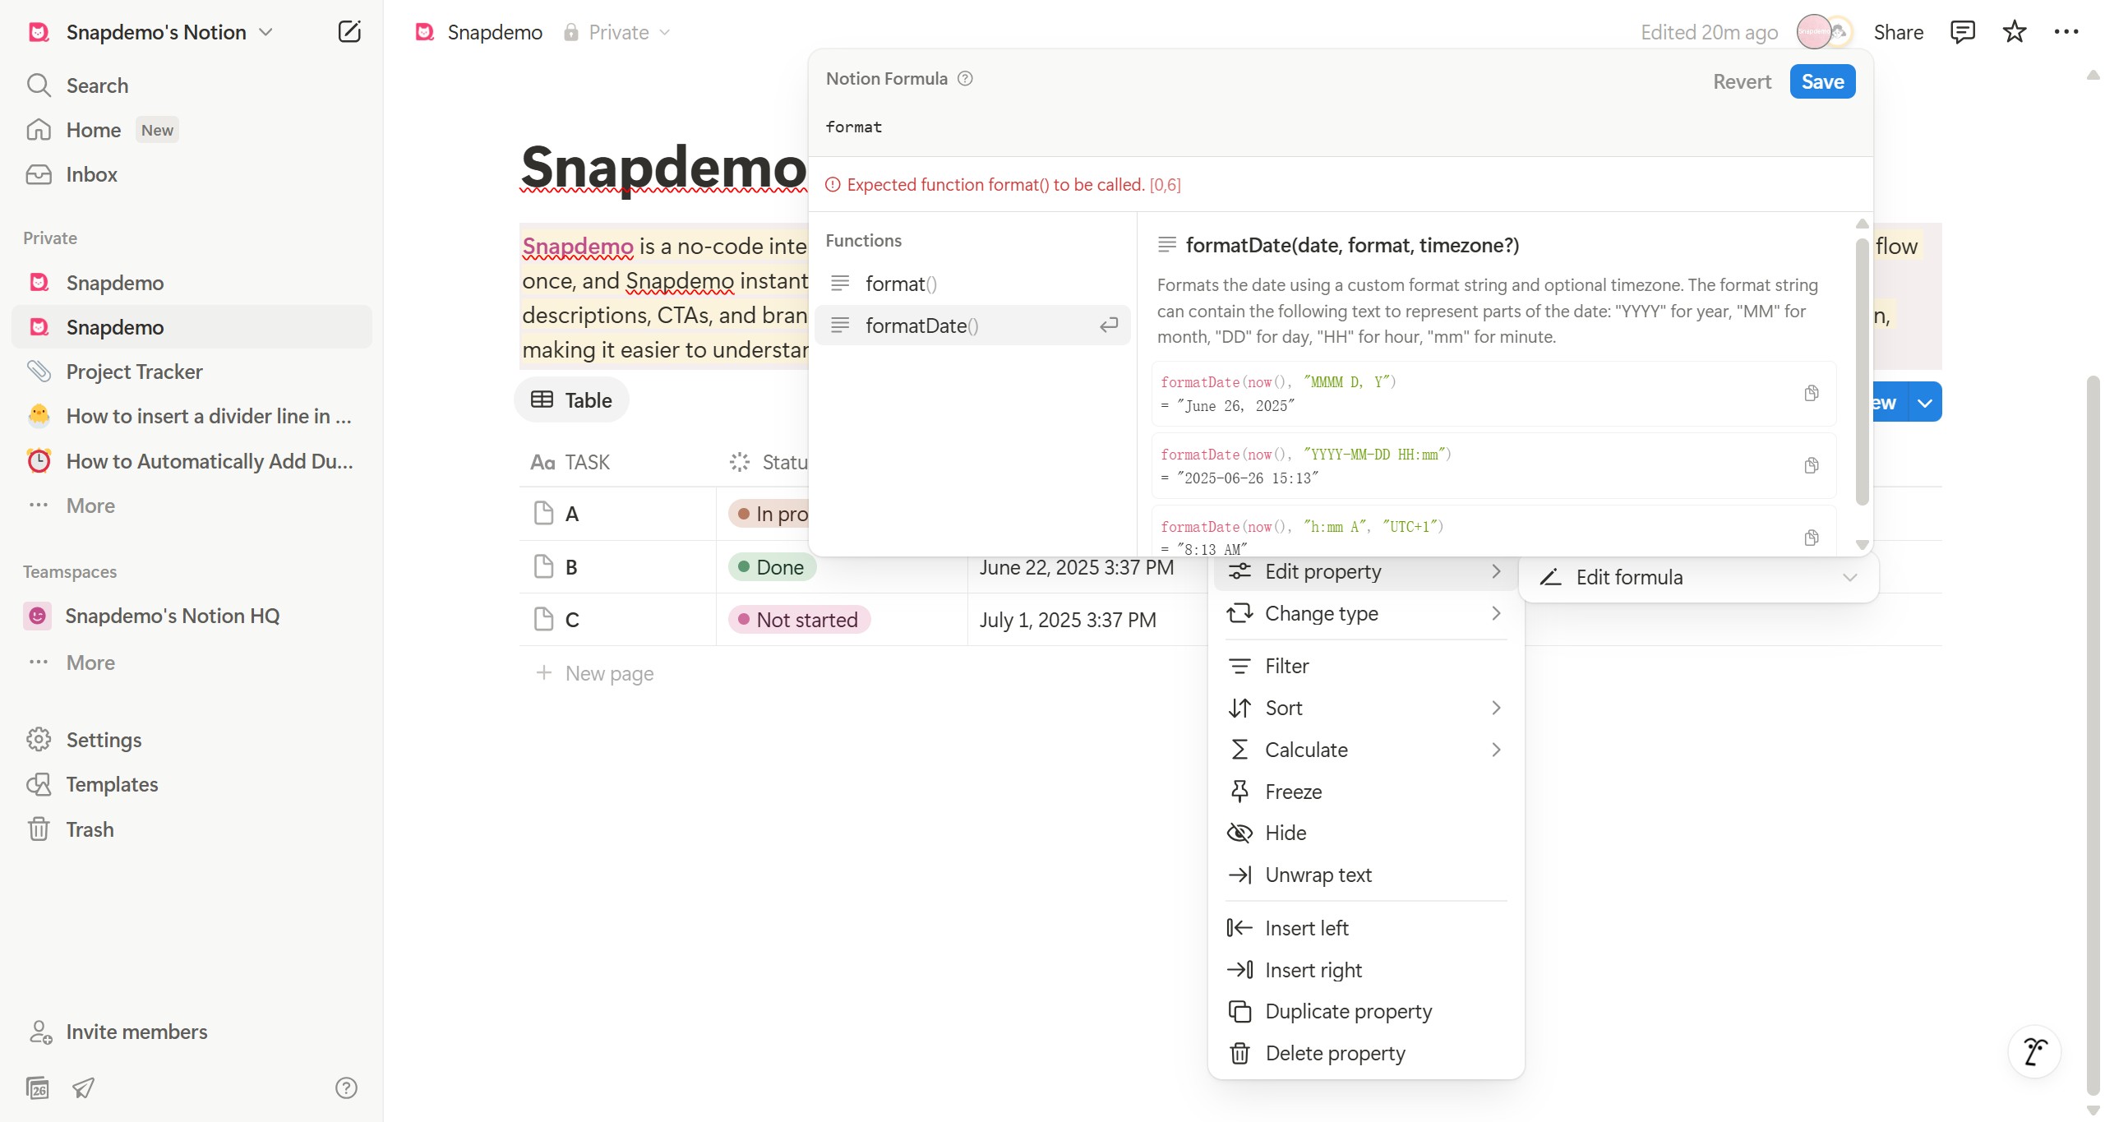
Task: Hide this property column
Action: pos(1286,833)
